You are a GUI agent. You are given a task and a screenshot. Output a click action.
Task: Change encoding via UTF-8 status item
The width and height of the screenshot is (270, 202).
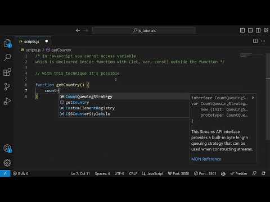tap(119, 173)
